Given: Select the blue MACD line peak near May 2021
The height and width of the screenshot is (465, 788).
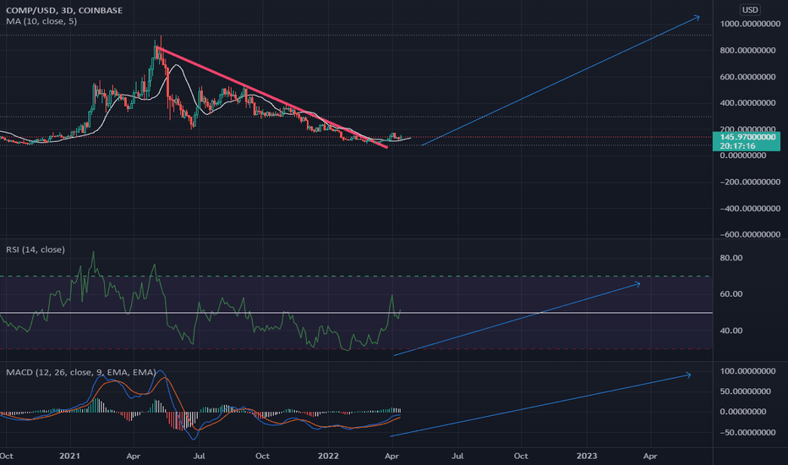Looking at the screenshot, I should [x=160, y=371].
